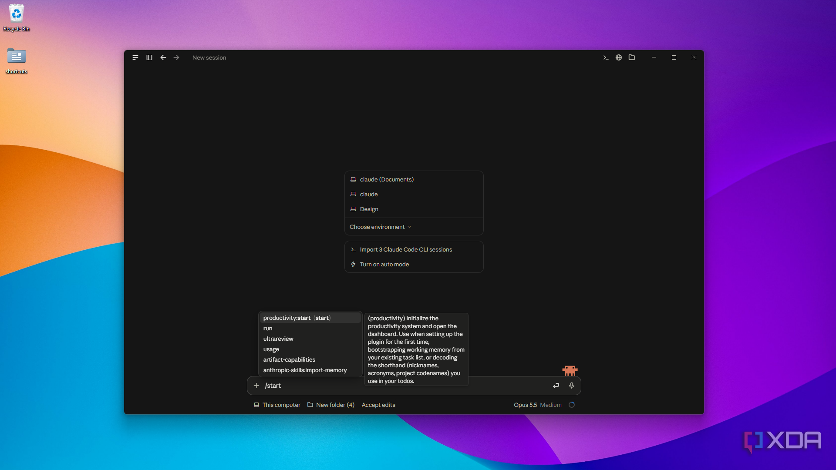Select the run command suggestion
This screenshot has width=836, height=470.
point(310,328)
